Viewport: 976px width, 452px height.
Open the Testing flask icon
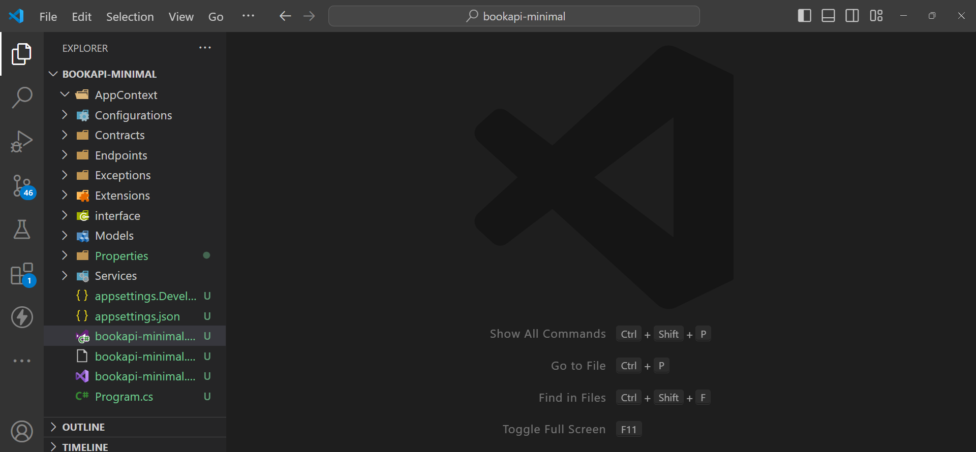[22, 230]
